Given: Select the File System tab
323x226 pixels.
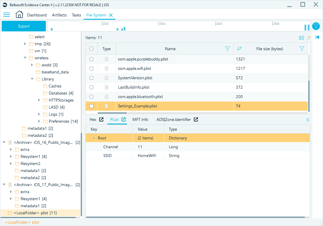Looking at the screenshot, I should (x=96, y=15).
